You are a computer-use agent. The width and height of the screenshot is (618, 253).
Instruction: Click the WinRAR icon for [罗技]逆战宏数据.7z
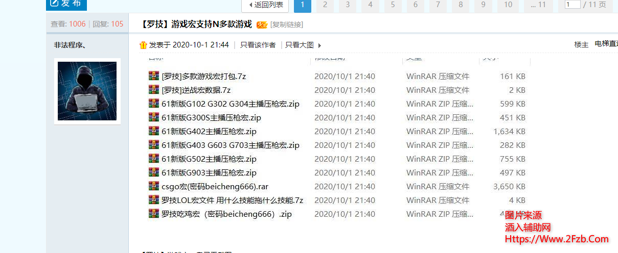point(154,89)
